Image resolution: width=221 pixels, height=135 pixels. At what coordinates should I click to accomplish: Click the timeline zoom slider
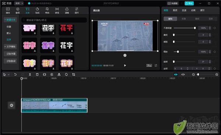click(x=206, y=75)
